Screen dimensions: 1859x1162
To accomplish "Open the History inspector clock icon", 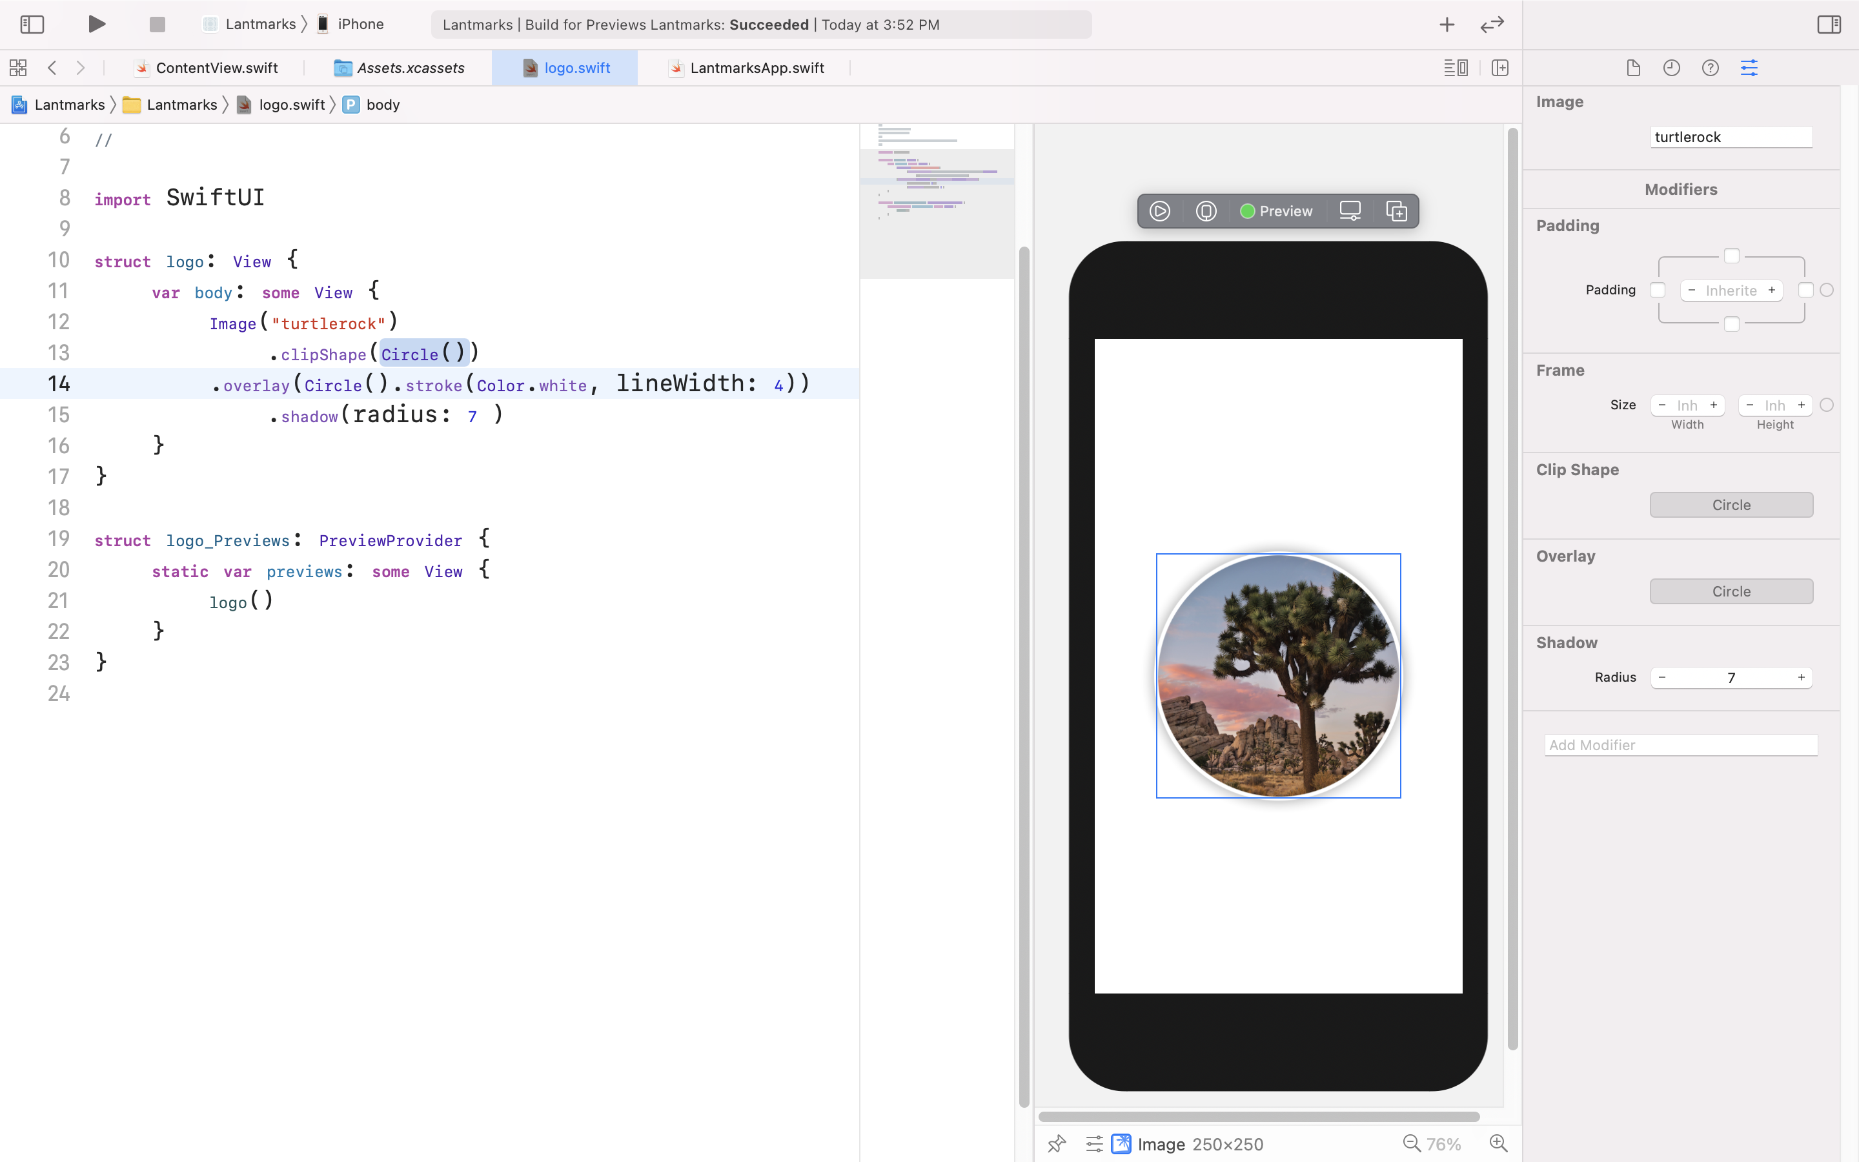I will [x=1672, y=68].
